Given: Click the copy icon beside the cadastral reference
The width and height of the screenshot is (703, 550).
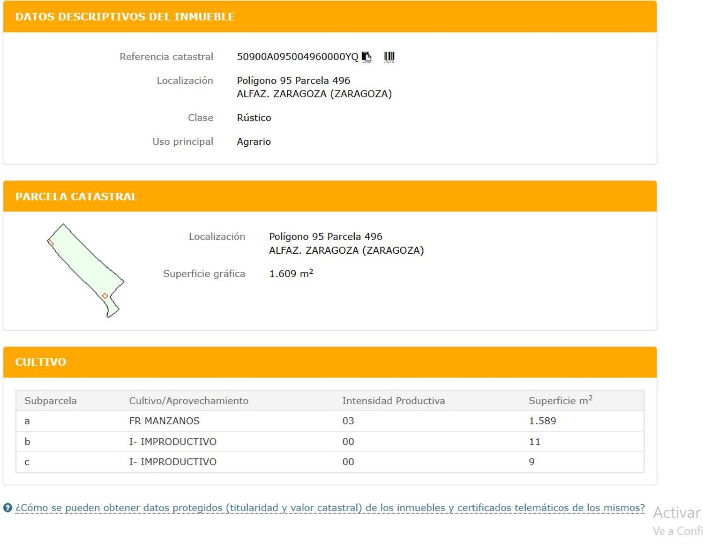Looking at the screenshot, I should [366, 57].
